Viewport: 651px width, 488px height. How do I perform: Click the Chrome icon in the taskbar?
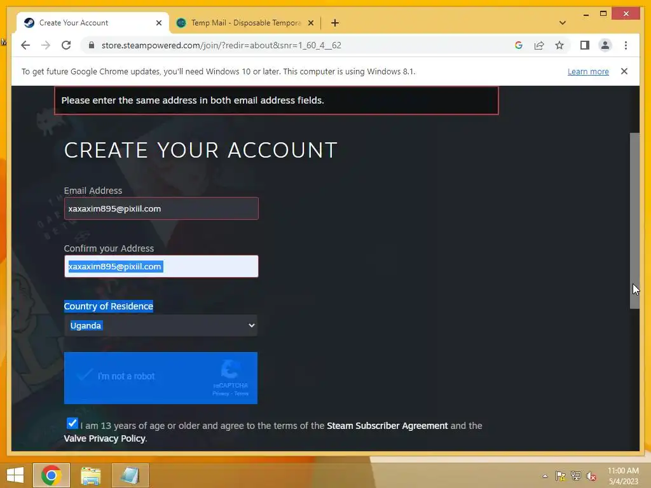click(x=51, y=475)
